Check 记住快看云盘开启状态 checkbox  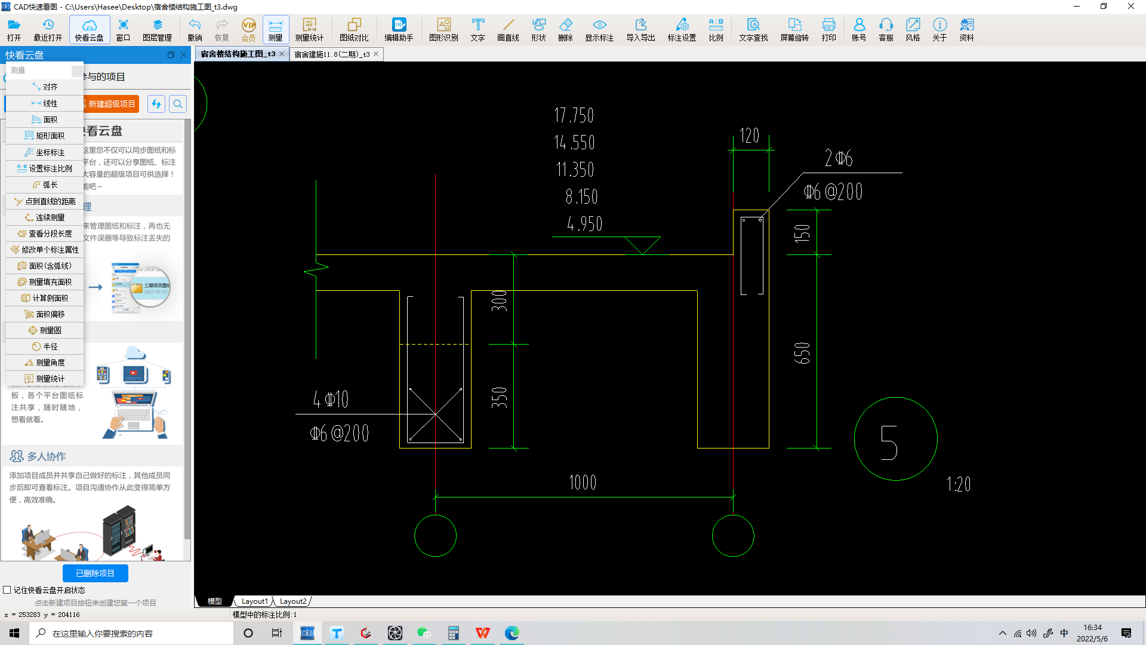7,589
